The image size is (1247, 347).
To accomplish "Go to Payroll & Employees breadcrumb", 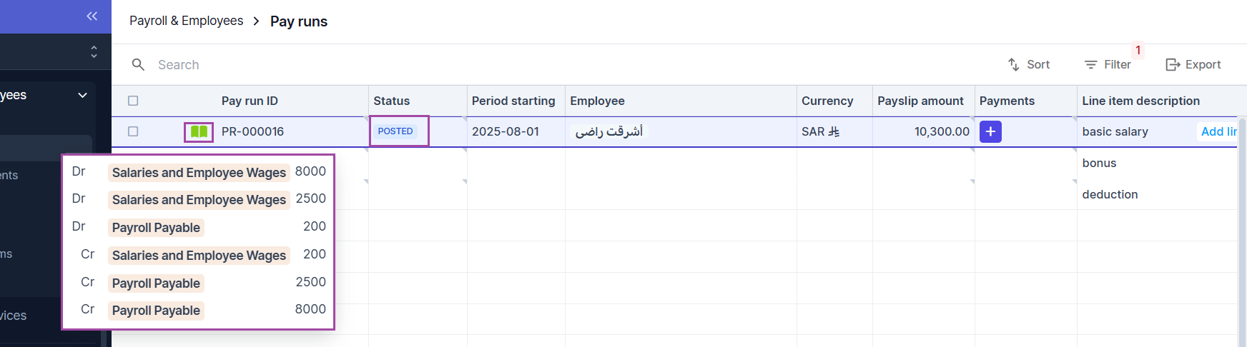I will [x=186, y=21].
